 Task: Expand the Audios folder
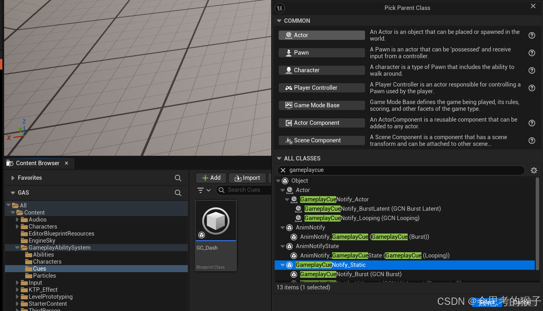17,220
